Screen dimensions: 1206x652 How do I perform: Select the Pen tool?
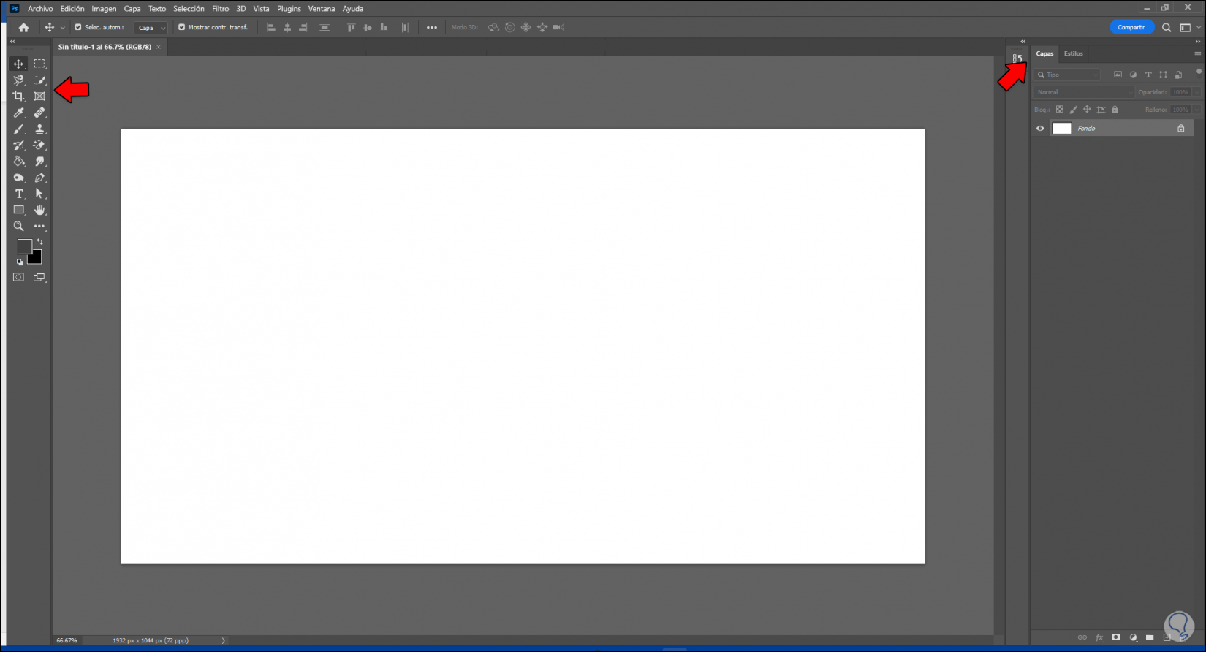[x=39, y=178]
